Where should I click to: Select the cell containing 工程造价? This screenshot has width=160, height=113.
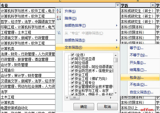click(28, 70)
